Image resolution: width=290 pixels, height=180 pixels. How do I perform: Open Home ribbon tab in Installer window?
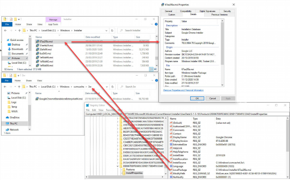point(18,24)
